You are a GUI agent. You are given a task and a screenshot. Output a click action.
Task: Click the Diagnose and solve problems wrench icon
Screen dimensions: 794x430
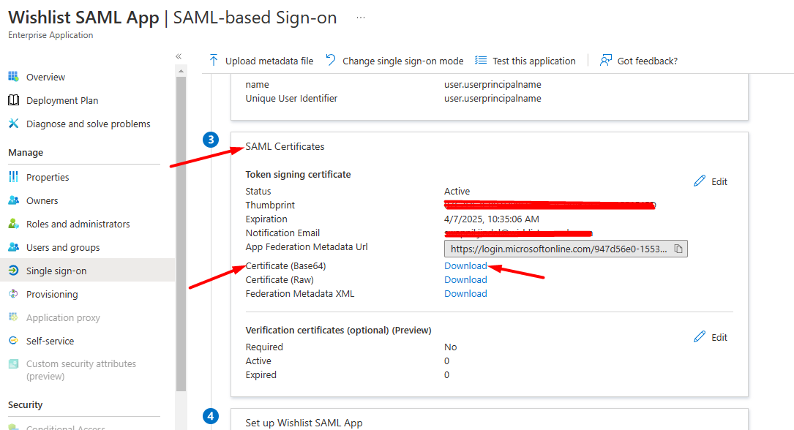click(14, 124)
